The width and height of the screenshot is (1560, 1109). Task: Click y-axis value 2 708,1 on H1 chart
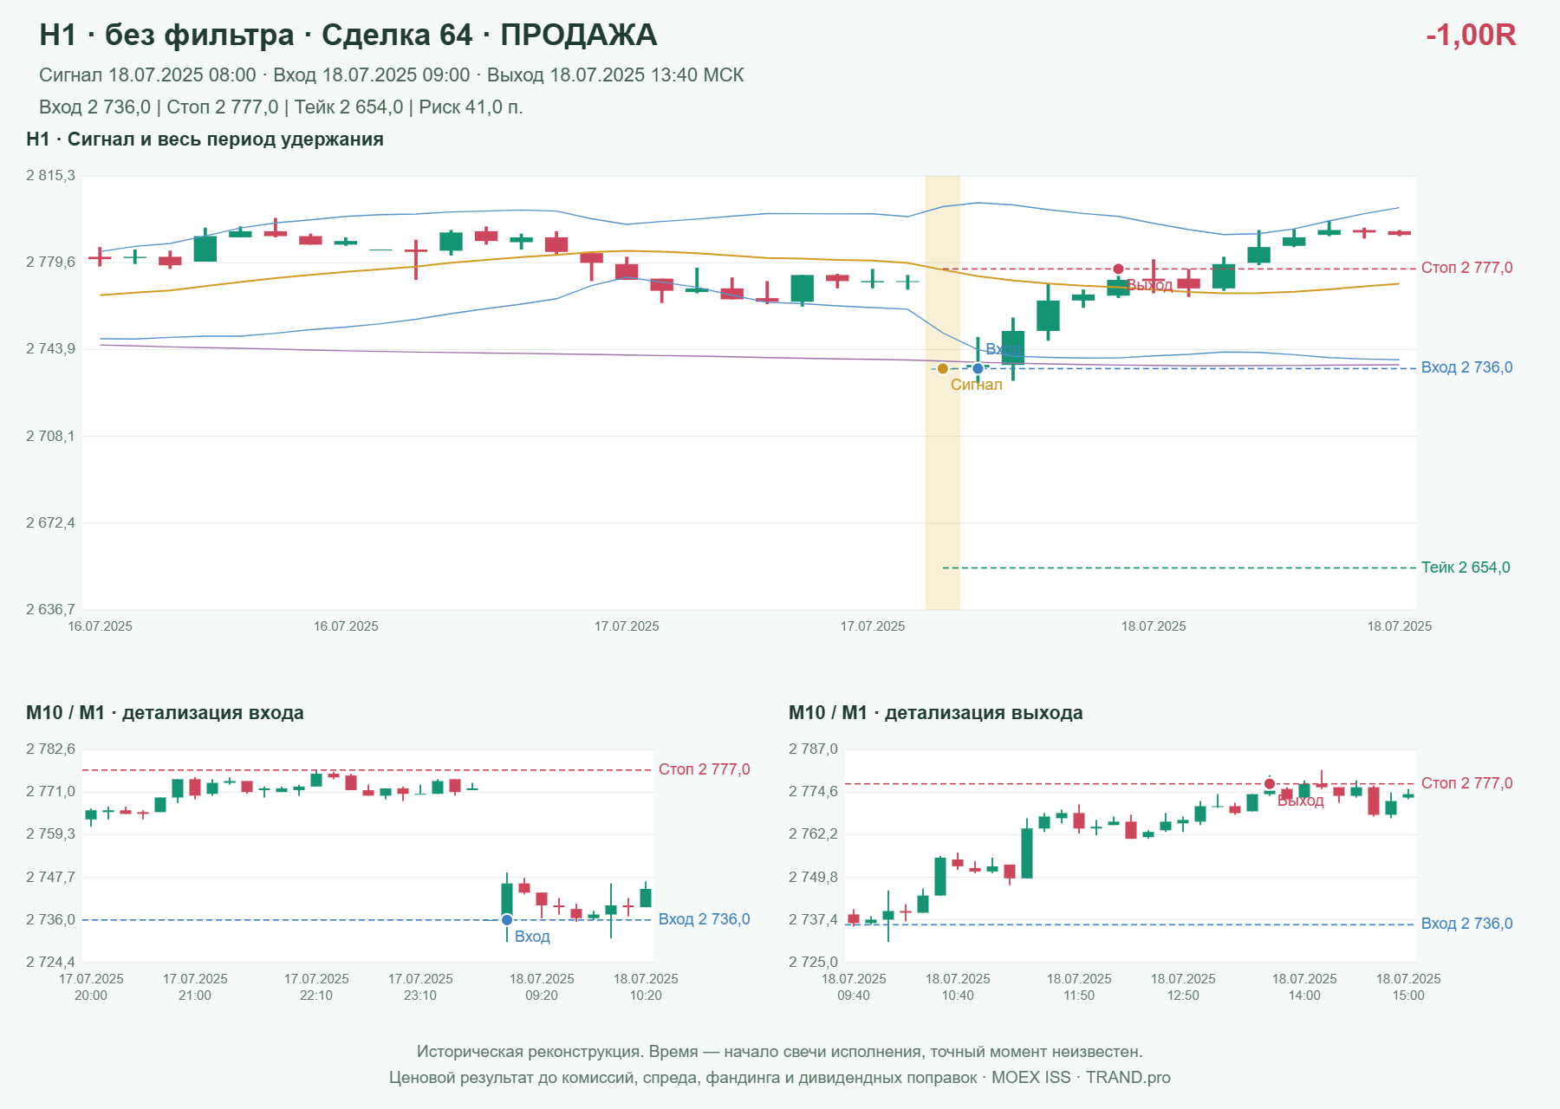[x=50, y=436]
